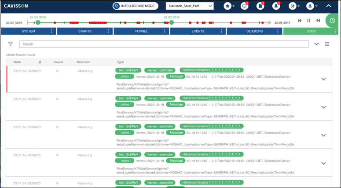This screenshot has height=188, width=341.
Task: Pause the timeline playback
Action: coord(308,20)
